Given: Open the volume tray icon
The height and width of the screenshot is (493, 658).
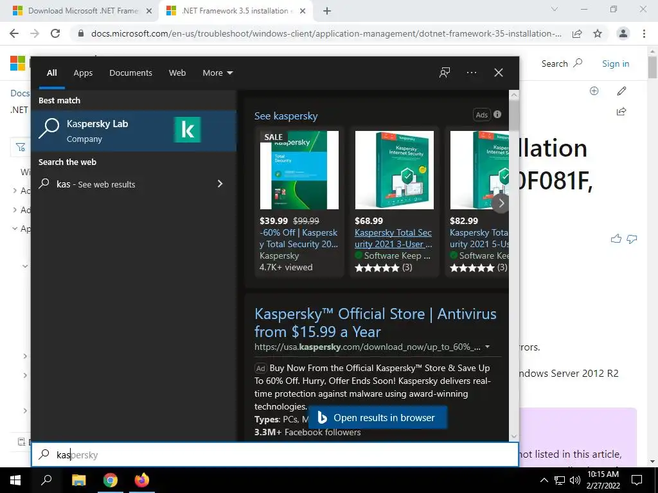Looking at the screenshot, I should pos(575,480).
